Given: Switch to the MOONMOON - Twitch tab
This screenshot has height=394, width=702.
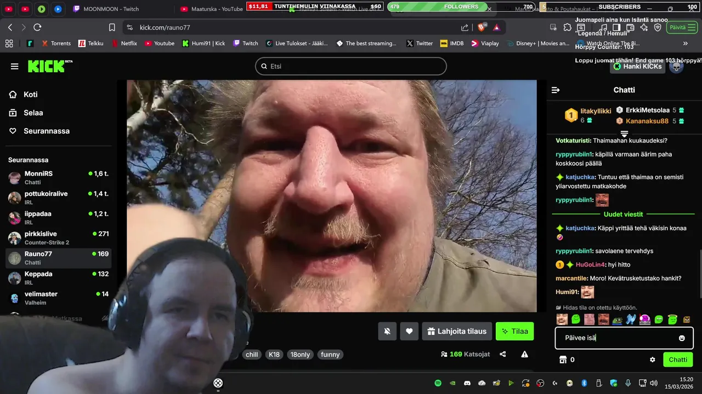Looking at the screenshot, I should pyautogui.click(x=120, y=9).
